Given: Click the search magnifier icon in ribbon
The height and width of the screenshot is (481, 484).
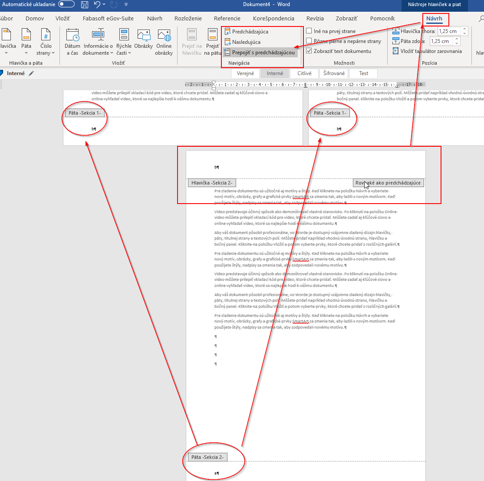Looking at the screenshot, I should [481, 19].
